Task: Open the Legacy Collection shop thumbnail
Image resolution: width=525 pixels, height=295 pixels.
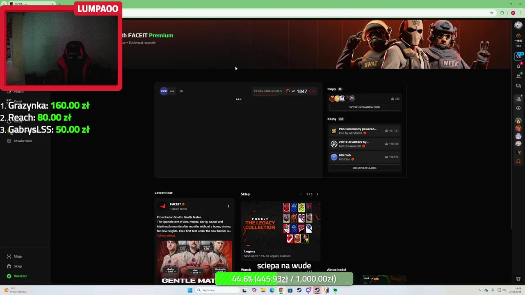Action: (x=281, y=225)
